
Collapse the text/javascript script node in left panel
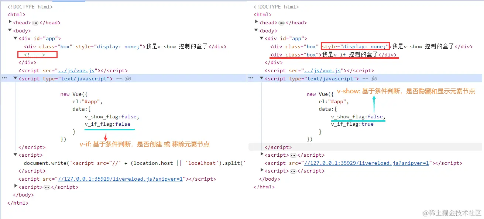16,78
